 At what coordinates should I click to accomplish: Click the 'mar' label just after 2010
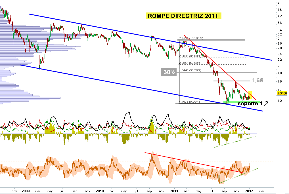coord(111,191)
